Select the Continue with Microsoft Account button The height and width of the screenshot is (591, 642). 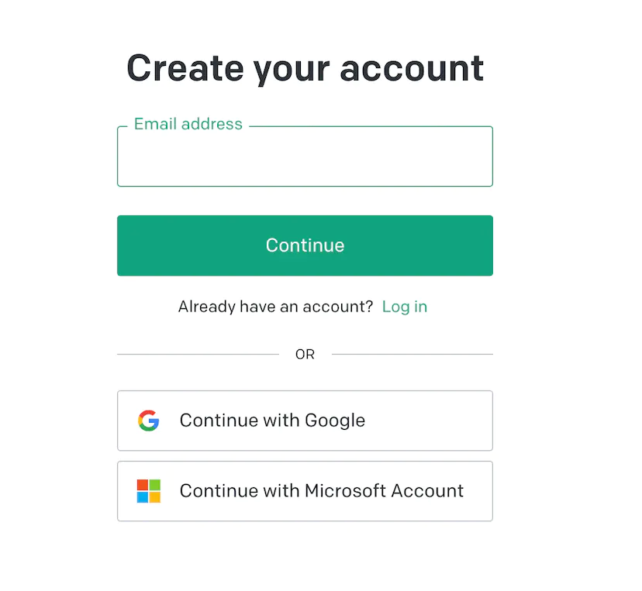(x=305, y=491)
